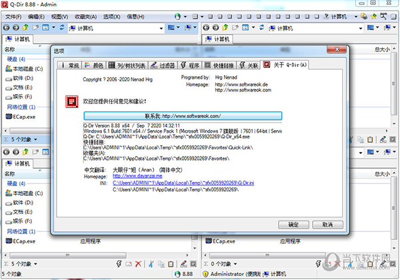Open the 选项(X) menu
Image resolution: width=400 pixels, height=280 pixels.
point(111,17)
